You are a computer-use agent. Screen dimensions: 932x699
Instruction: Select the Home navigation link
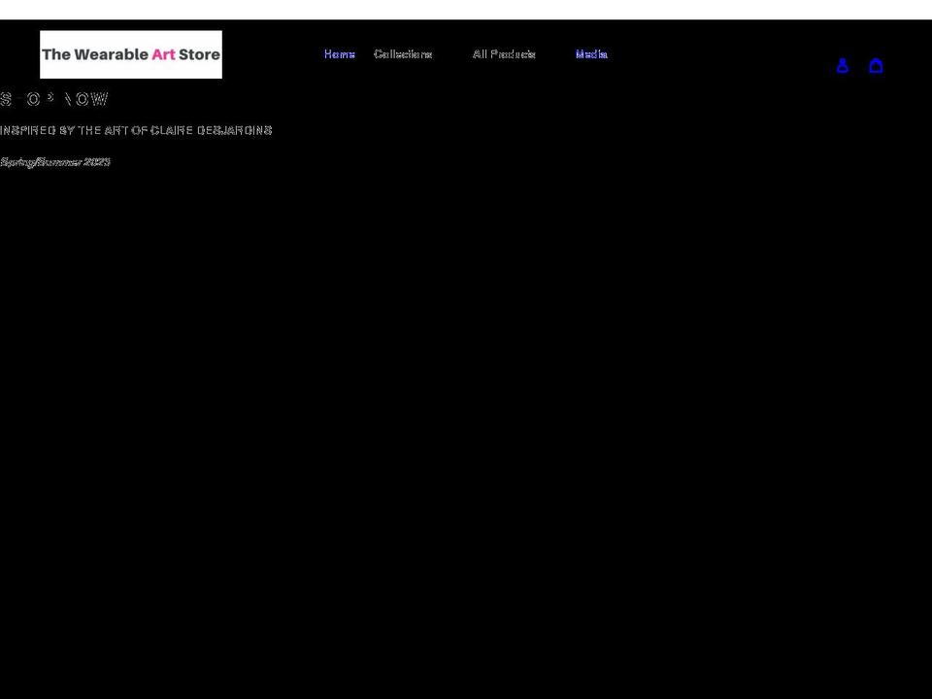point(339,54)
